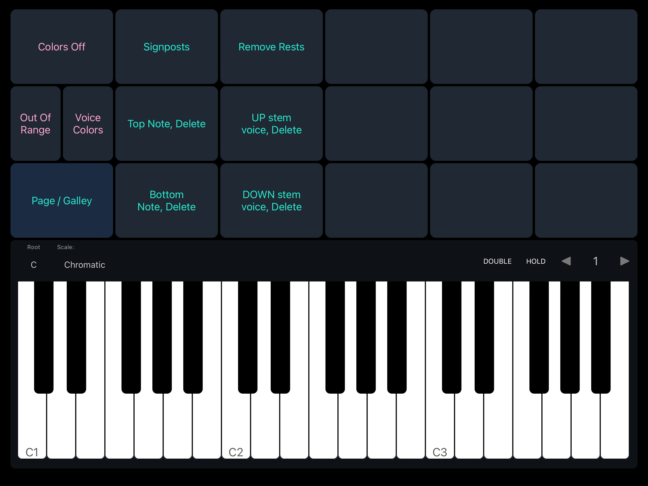
Task: Tap the empty pad right of Remove Rests
Action: tap(376, 47)
